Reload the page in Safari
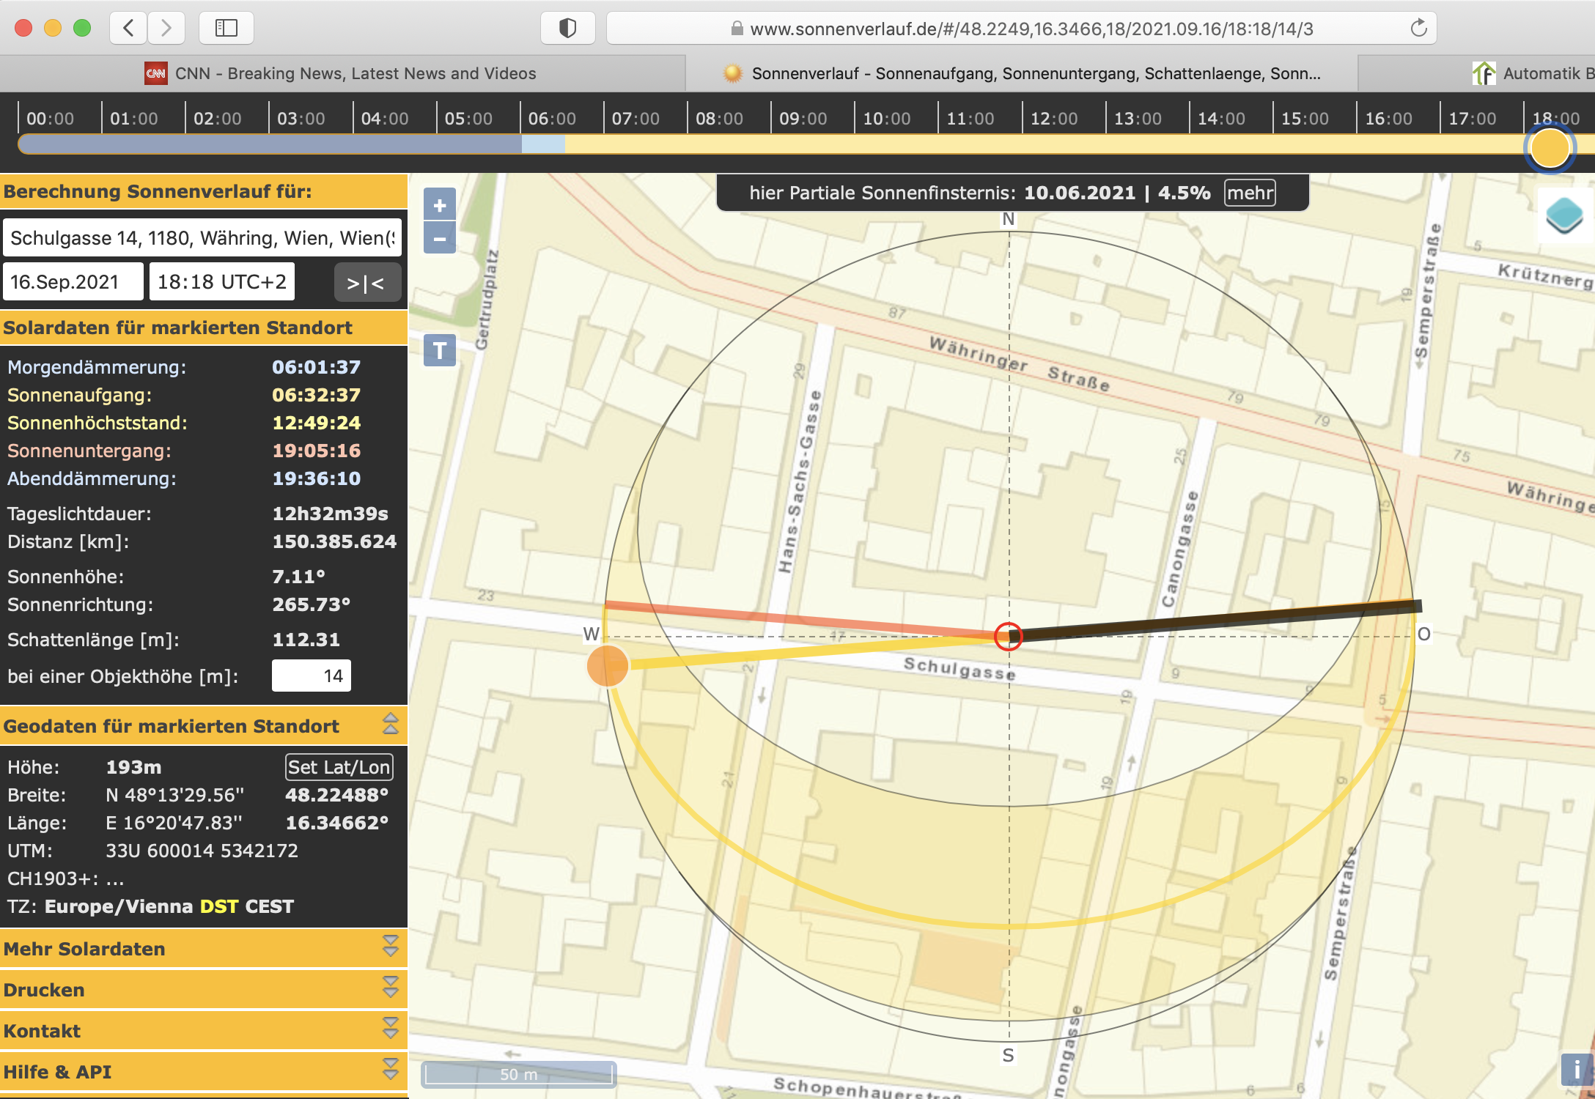Viewport: 1595px width, 1099px height. click(x=1418, y=29)
